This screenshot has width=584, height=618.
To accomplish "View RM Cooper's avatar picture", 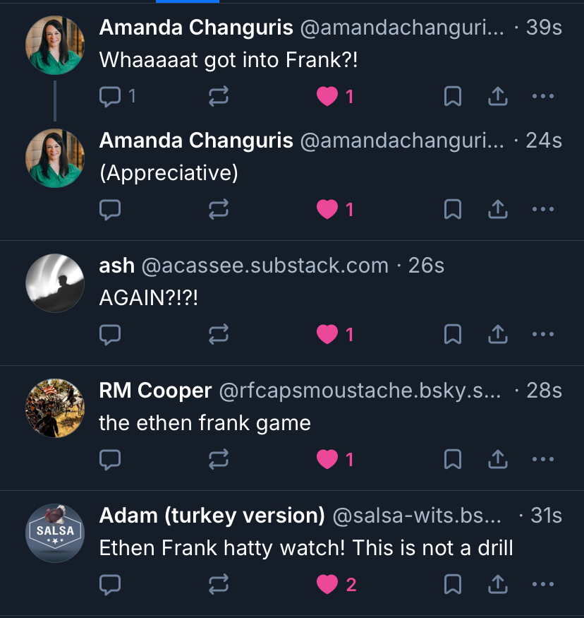I will click(55, 409).
